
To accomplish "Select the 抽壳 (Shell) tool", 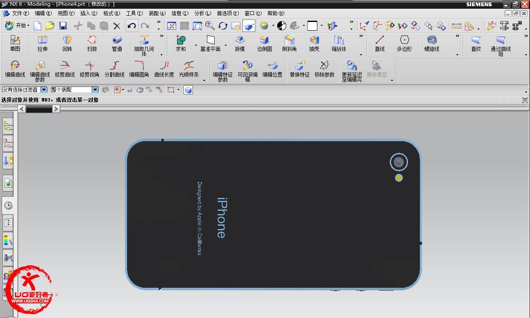I will (x=314, y=43).
